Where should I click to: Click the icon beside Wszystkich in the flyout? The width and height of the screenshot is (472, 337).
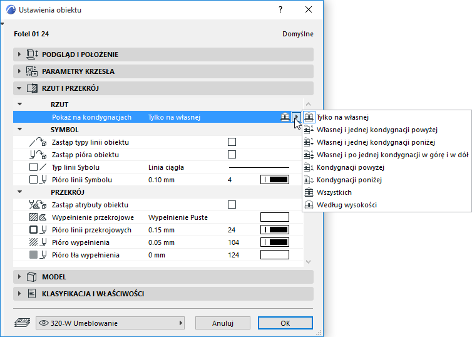(x=309, y=192)
